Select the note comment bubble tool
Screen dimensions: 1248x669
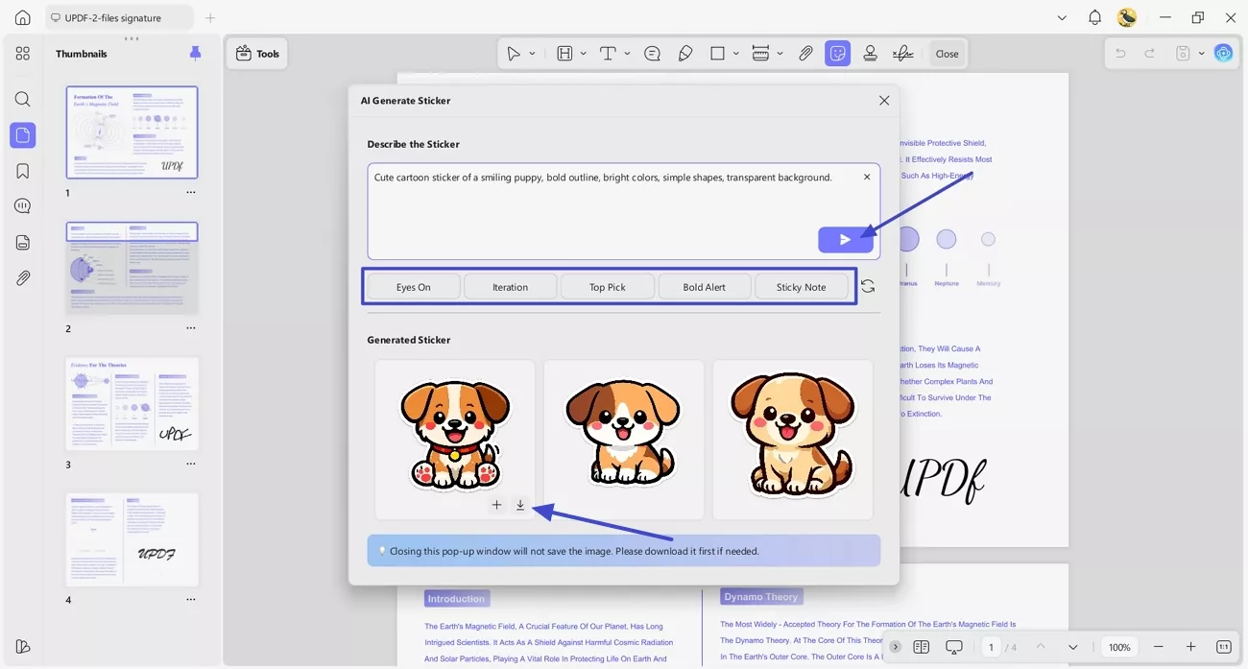(653, 54)
